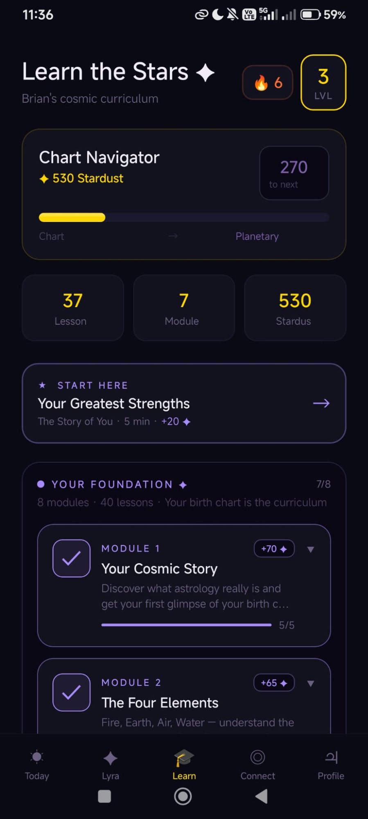Open the Today sun icon

click(x=37, y=757)
